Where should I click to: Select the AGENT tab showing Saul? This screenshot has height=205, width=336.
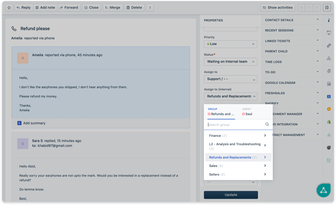click(247, 112)
